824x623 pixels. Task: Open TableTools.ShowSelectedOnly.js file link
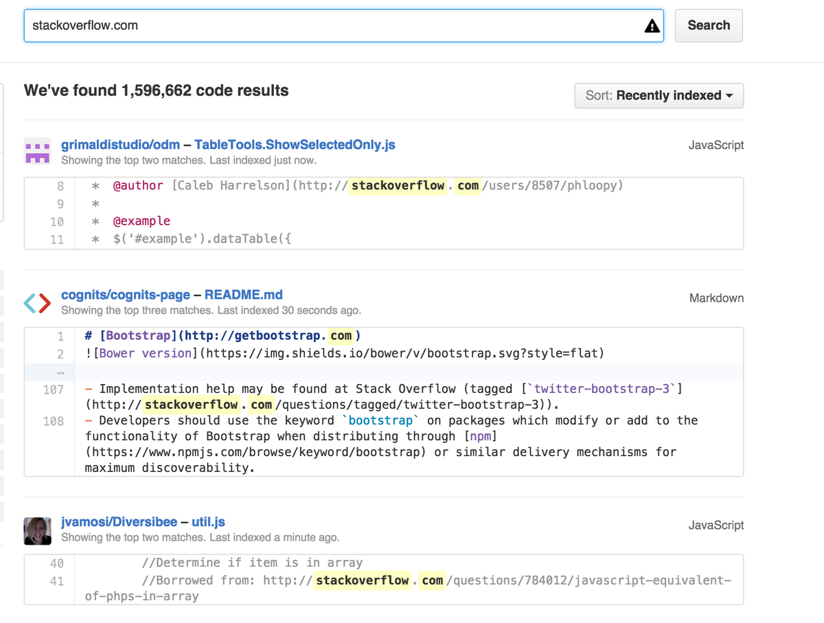click(295, 145)
